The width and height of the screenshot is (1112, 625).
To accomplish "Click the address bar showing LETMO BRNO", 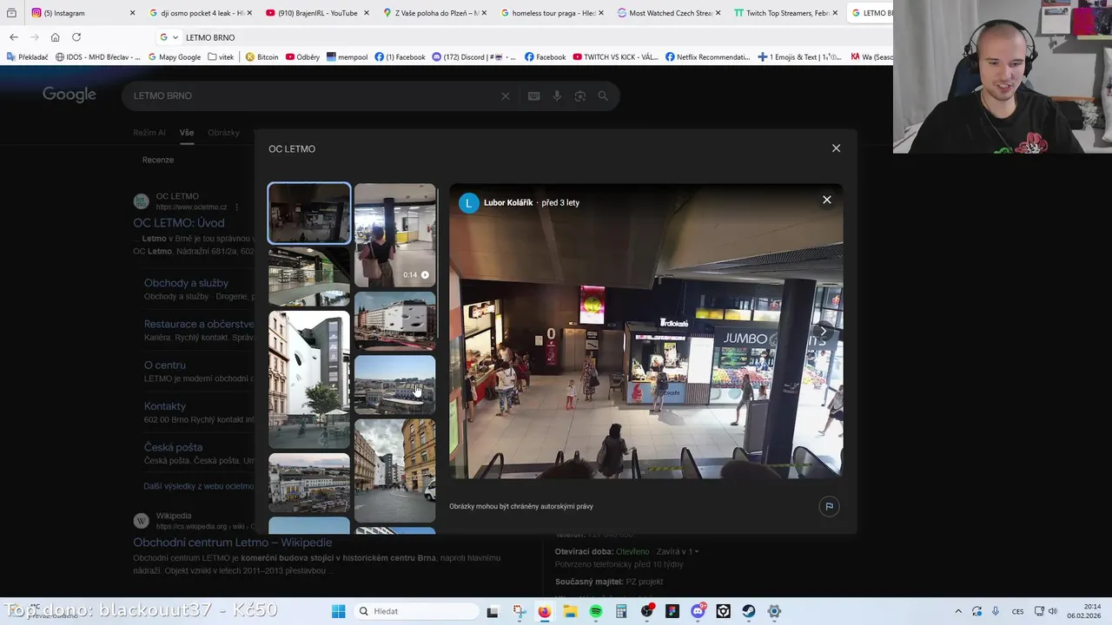I will coord(521,37).
